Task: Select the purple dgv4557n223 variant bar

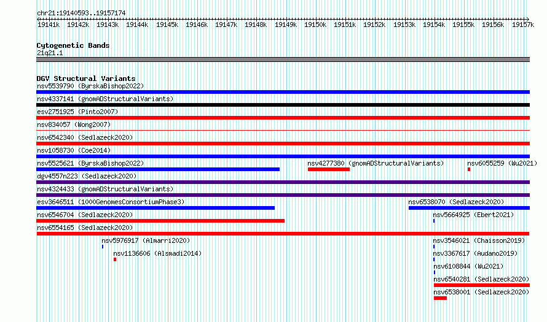Action: point(283,182)
